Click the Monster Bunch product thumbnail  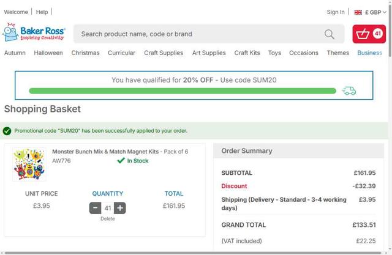pos(29,164)
